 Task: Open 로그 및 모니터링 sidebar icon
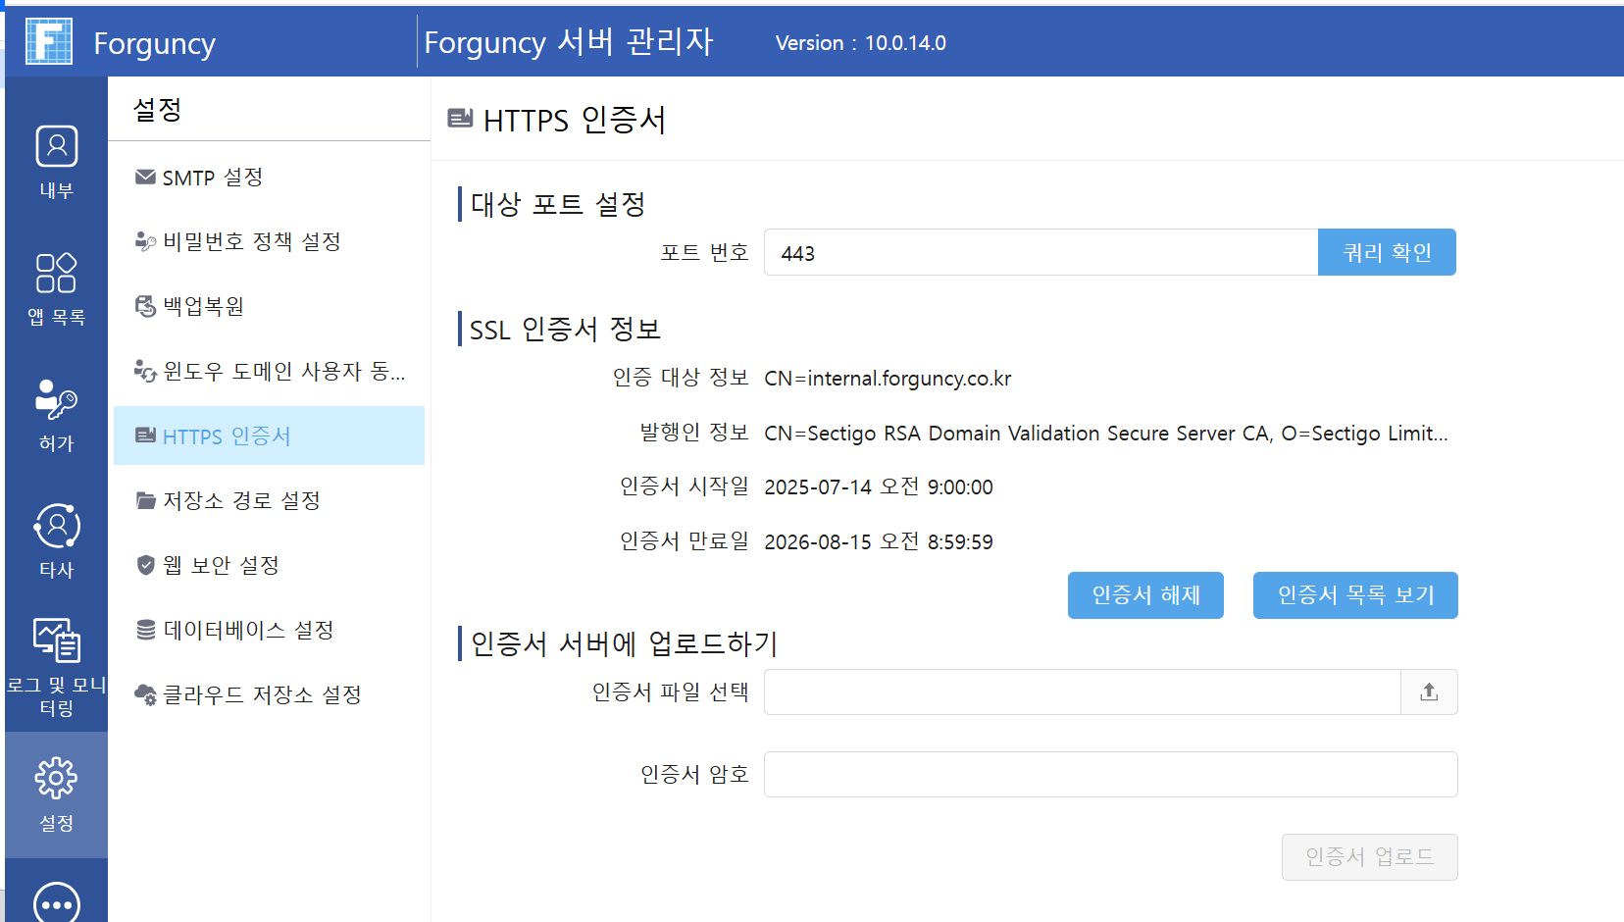(x=57, y=640)
